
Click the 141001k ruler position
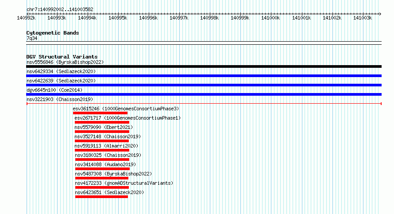pyautogui.click(x=301, y=18)
